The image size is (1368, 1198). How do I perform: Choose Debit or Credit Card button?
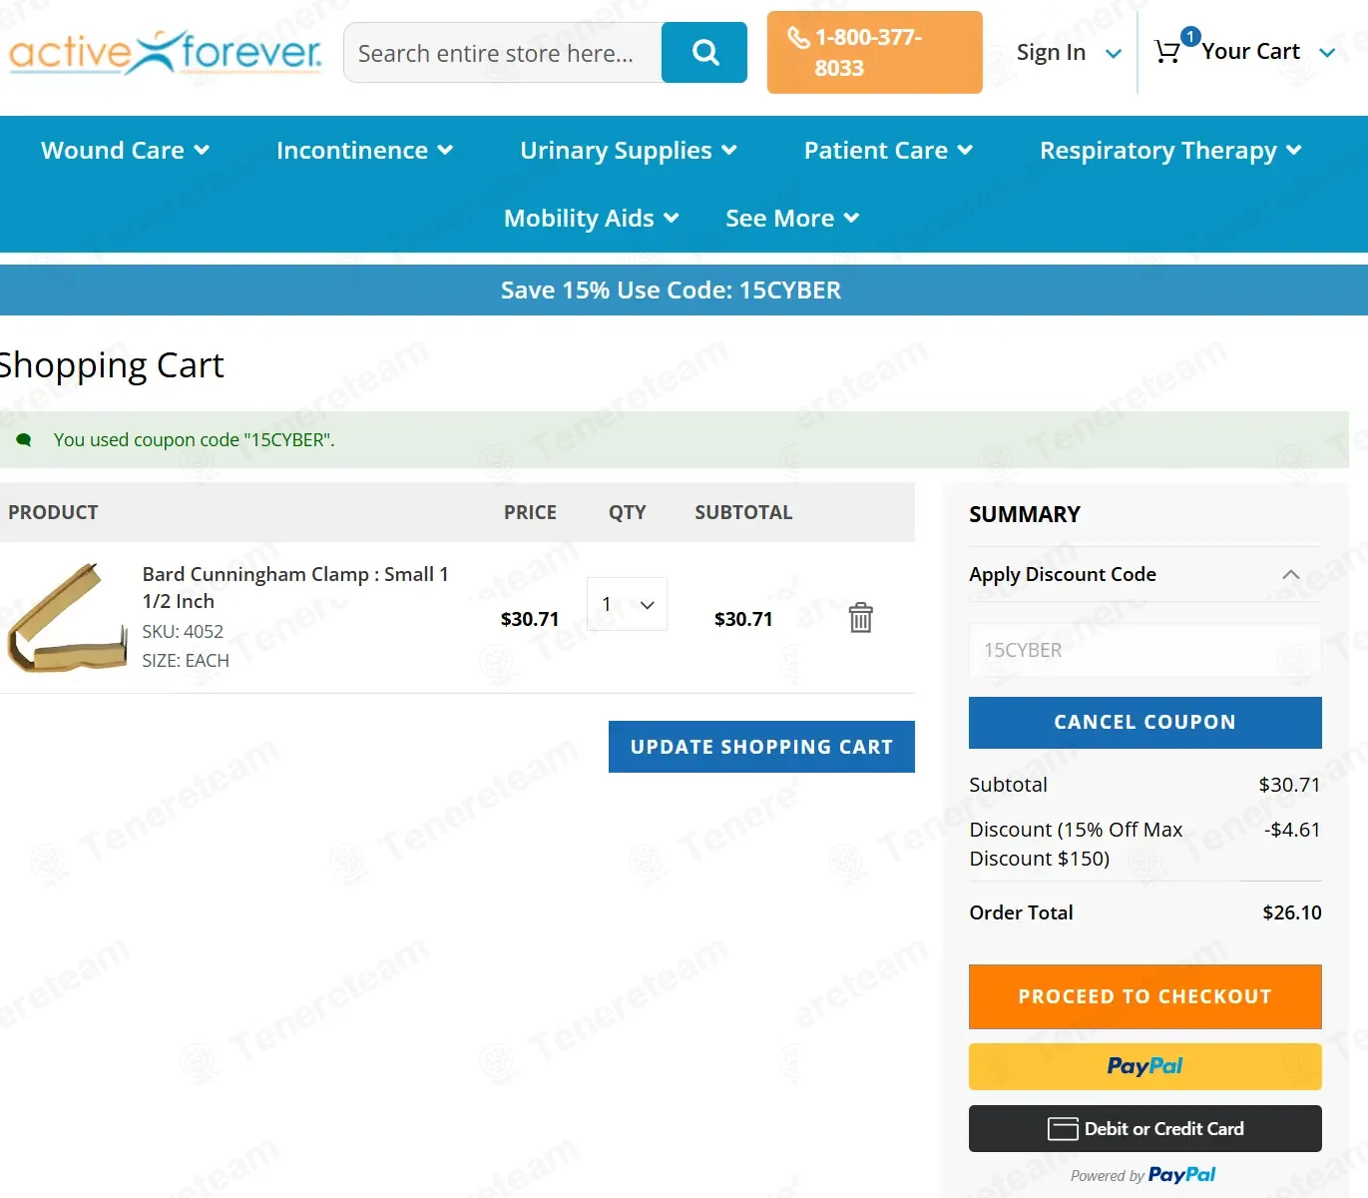[x=1144, y=1128]
